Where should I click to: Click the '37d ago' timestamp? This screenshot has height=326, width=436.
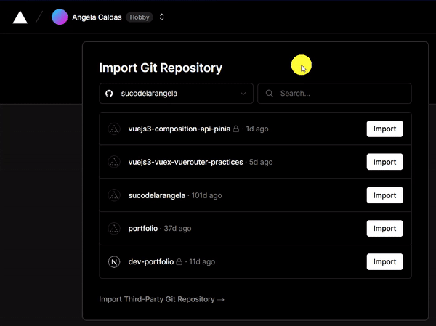[x=177, y=229]
